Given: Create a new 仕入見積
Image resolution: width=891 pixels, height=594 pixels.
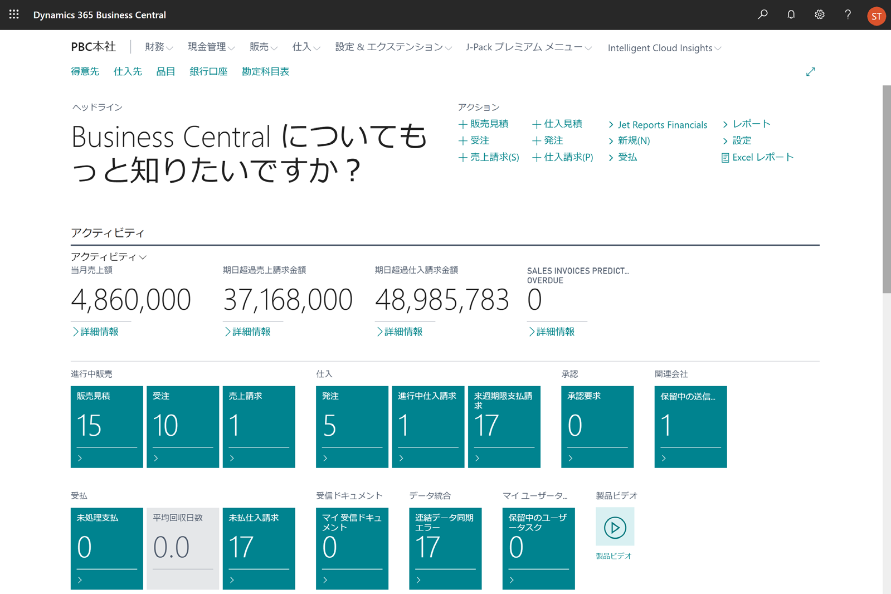Looking at the screenshot, I should [557, 124].
